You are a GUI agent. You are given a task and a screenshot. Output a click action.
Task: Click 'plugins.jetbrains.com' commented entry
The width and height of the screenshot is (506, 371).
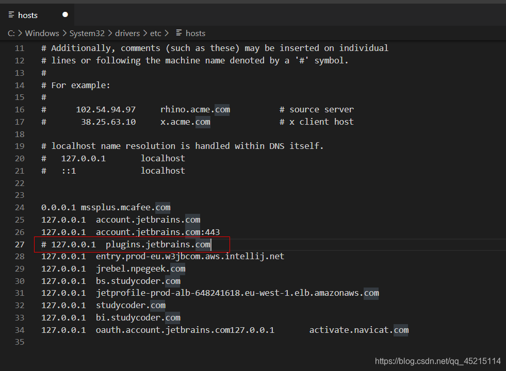tap(158, 244)
